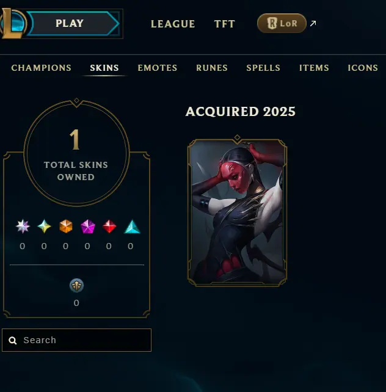Click the white Transcendent rarity gem icon

click(x=23, y=227)
